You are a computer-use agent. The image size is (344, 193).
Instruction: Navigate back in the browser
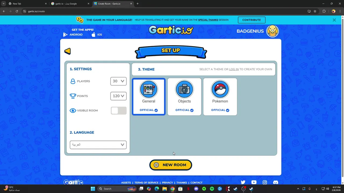click(x=4, y=11)
